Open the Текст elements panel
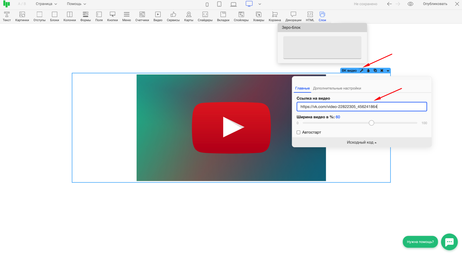462x253 pixels. (7, 16)
